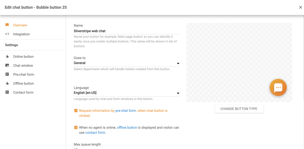Click the Contact form document icon
This screenshot has height=149, width=304.
(x=7, y=92)
